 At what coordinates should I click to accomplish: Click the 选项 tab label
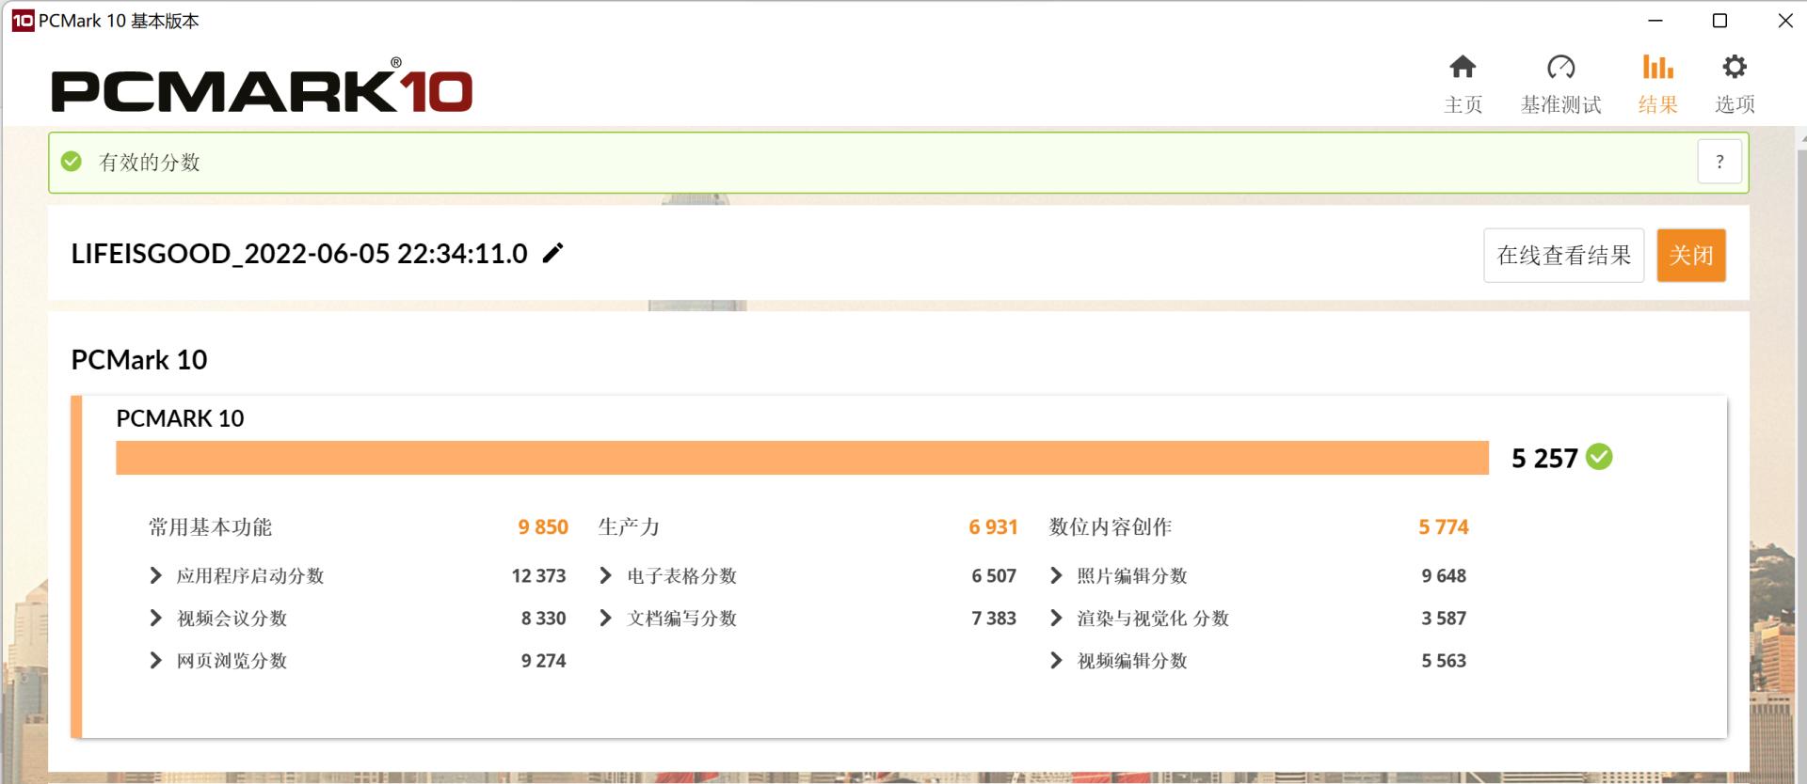[x=1735, y=104]
